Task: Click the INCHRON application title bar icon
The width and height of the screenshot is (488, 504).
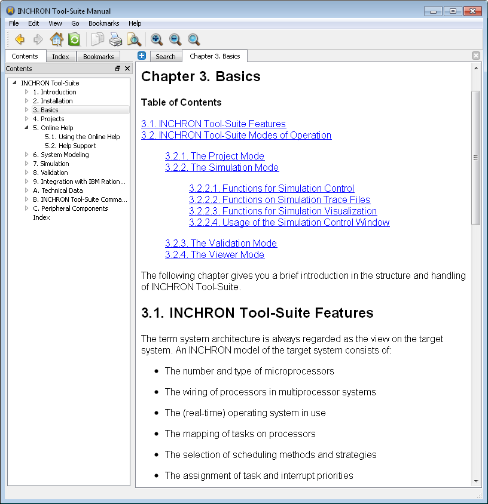Action: pyautogui.click(x=11, y=11)
